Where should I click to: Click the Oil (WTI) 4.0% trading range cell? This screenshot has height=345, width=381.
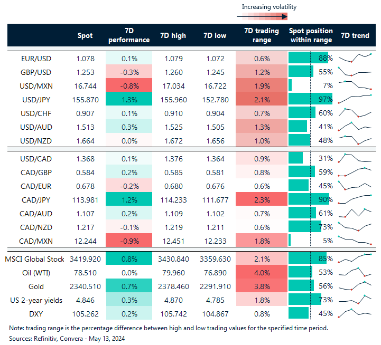click(258, 273)
